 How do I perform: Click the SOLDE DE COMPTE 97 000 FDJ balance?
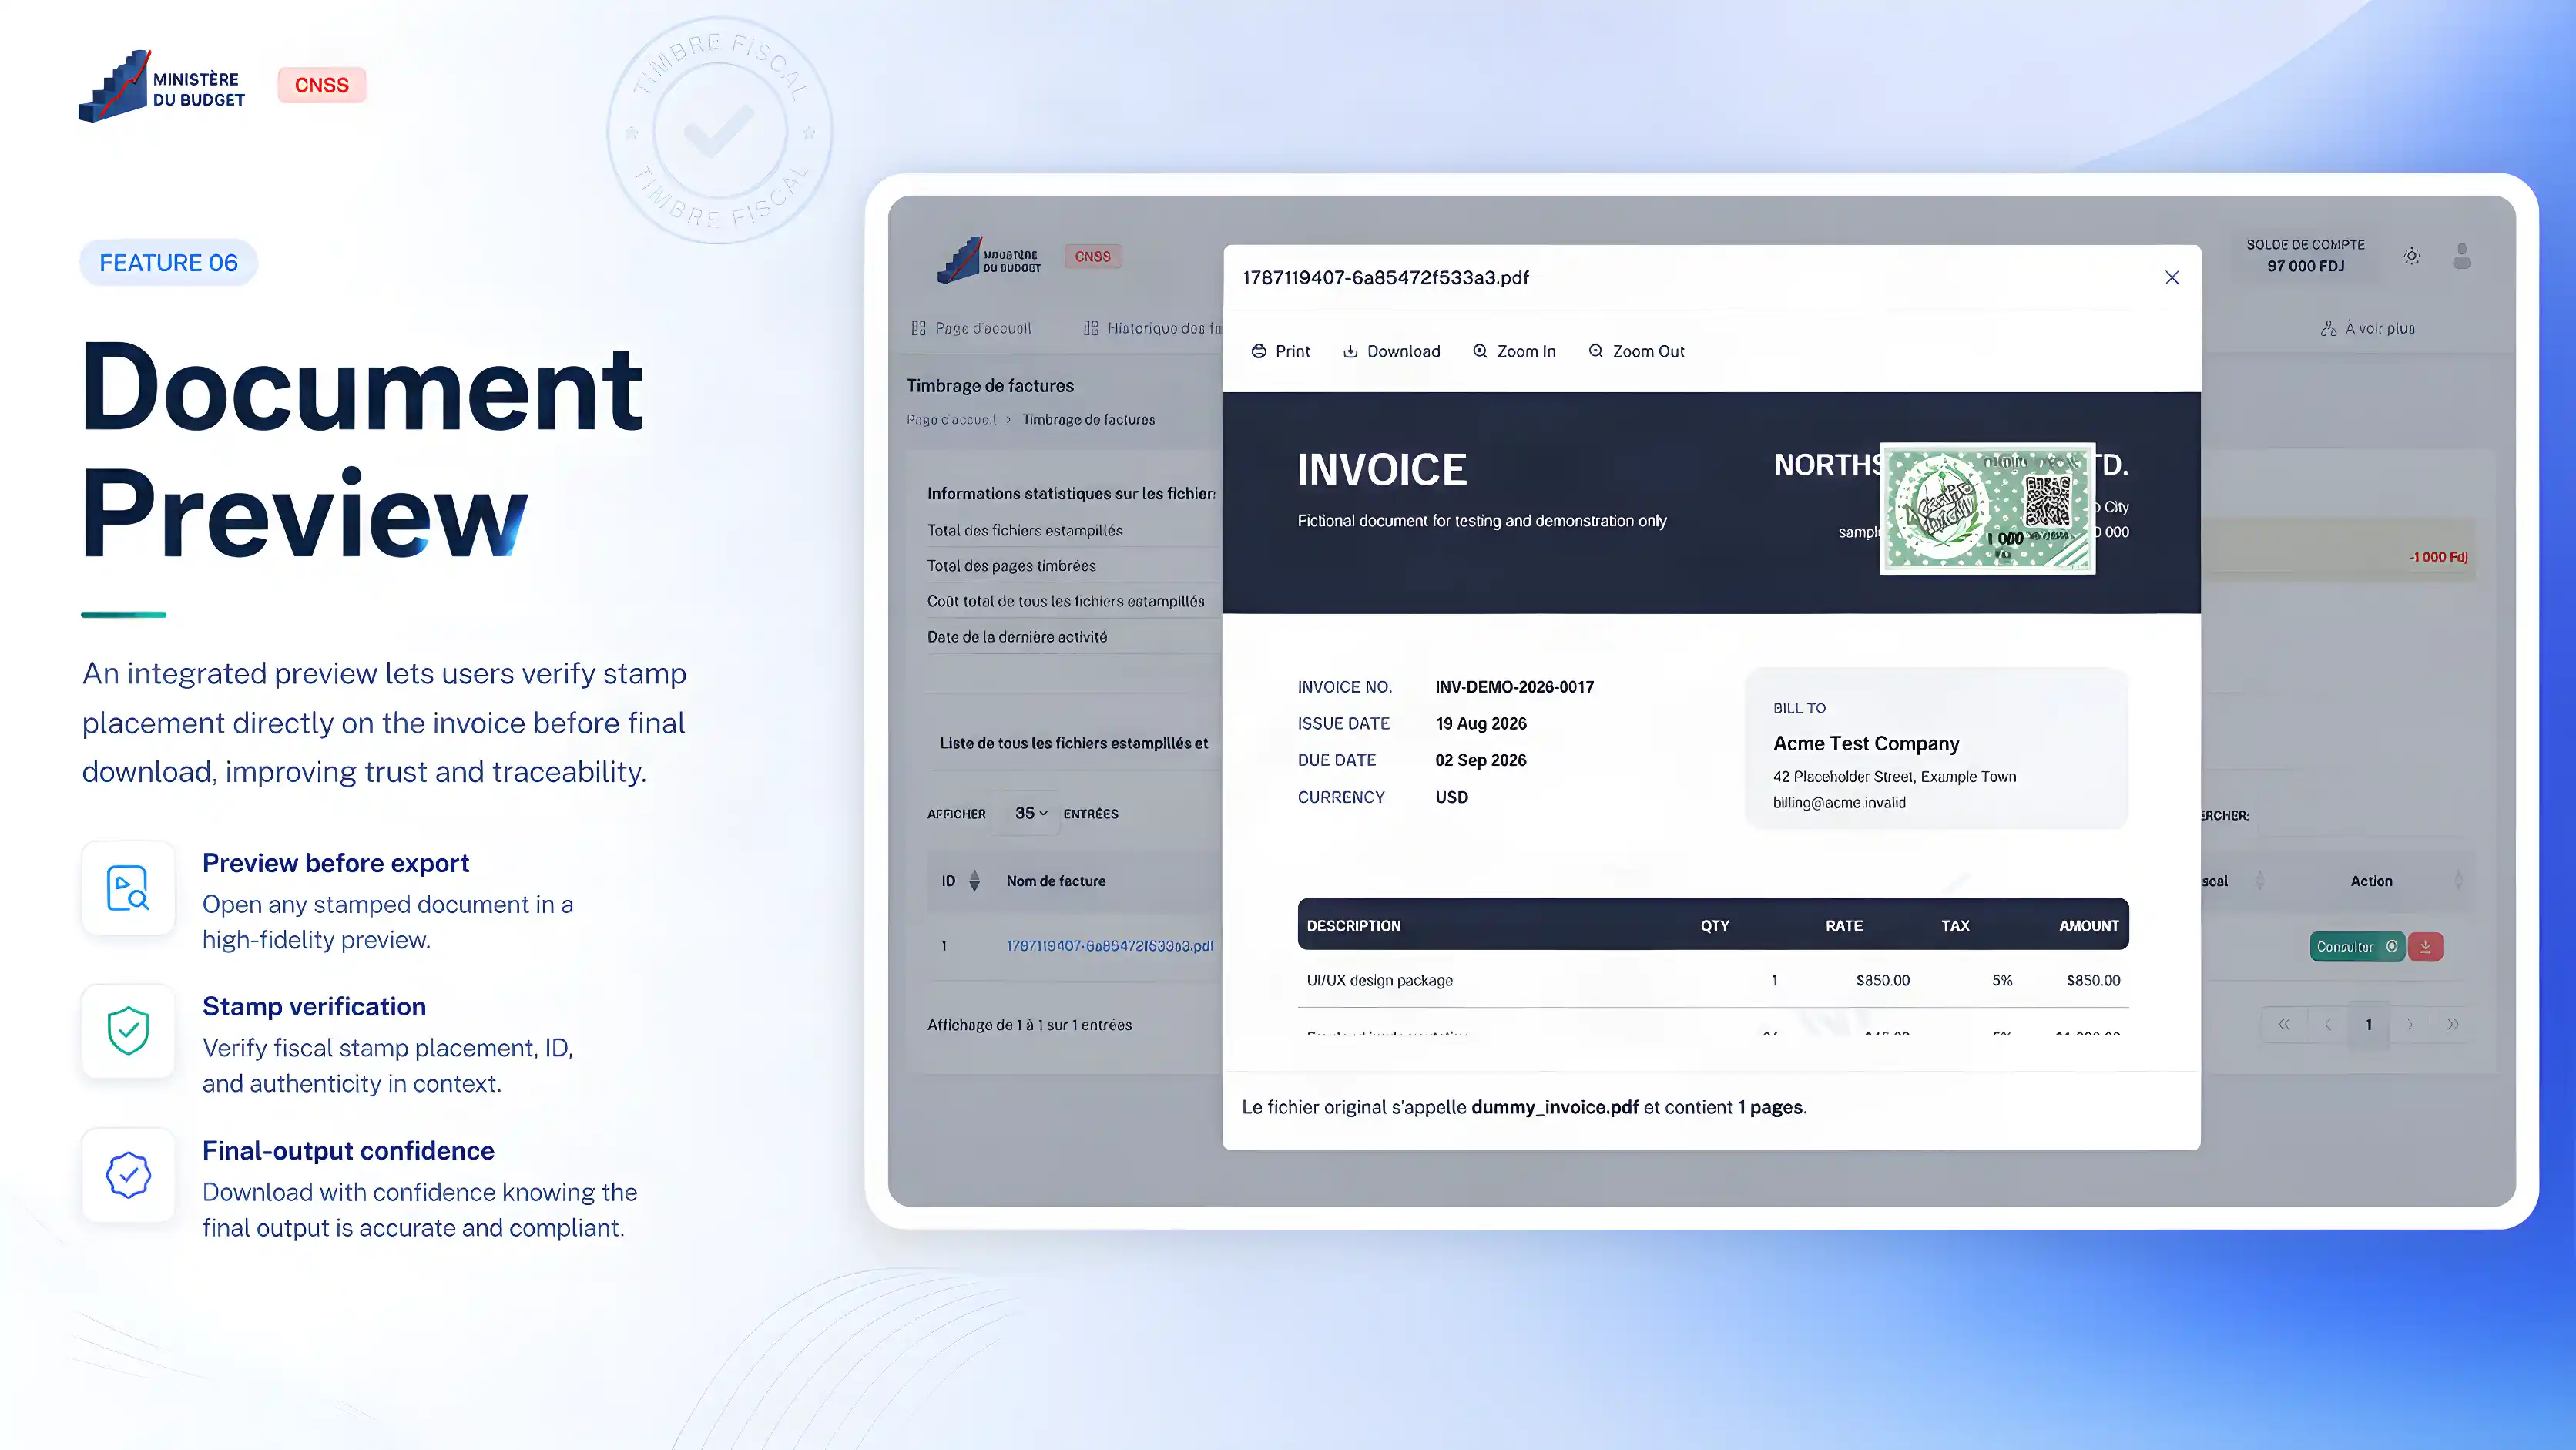(2305, 255)
